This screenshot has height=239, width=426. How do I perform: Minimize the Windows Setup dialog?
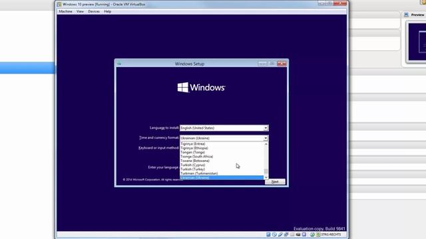[262, 64]
